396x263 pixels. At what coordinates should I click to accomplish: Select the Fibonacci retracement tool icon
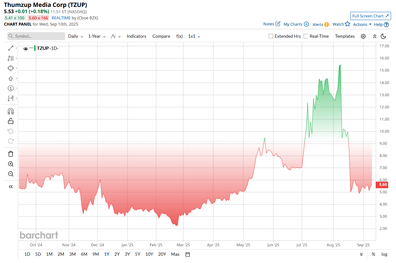tap(11, 58)
